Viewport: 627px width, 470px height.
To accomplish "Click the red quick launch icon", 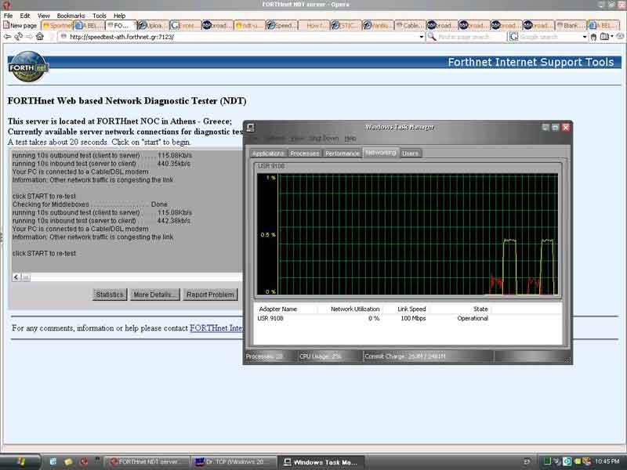I will (84, 462).
